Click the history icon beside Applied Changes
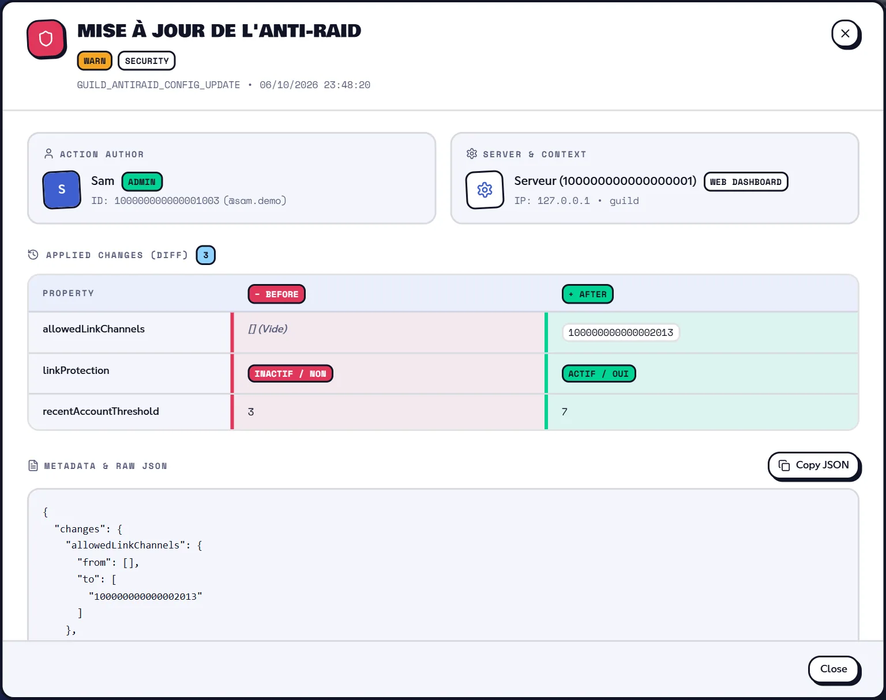 click(33, 255)
